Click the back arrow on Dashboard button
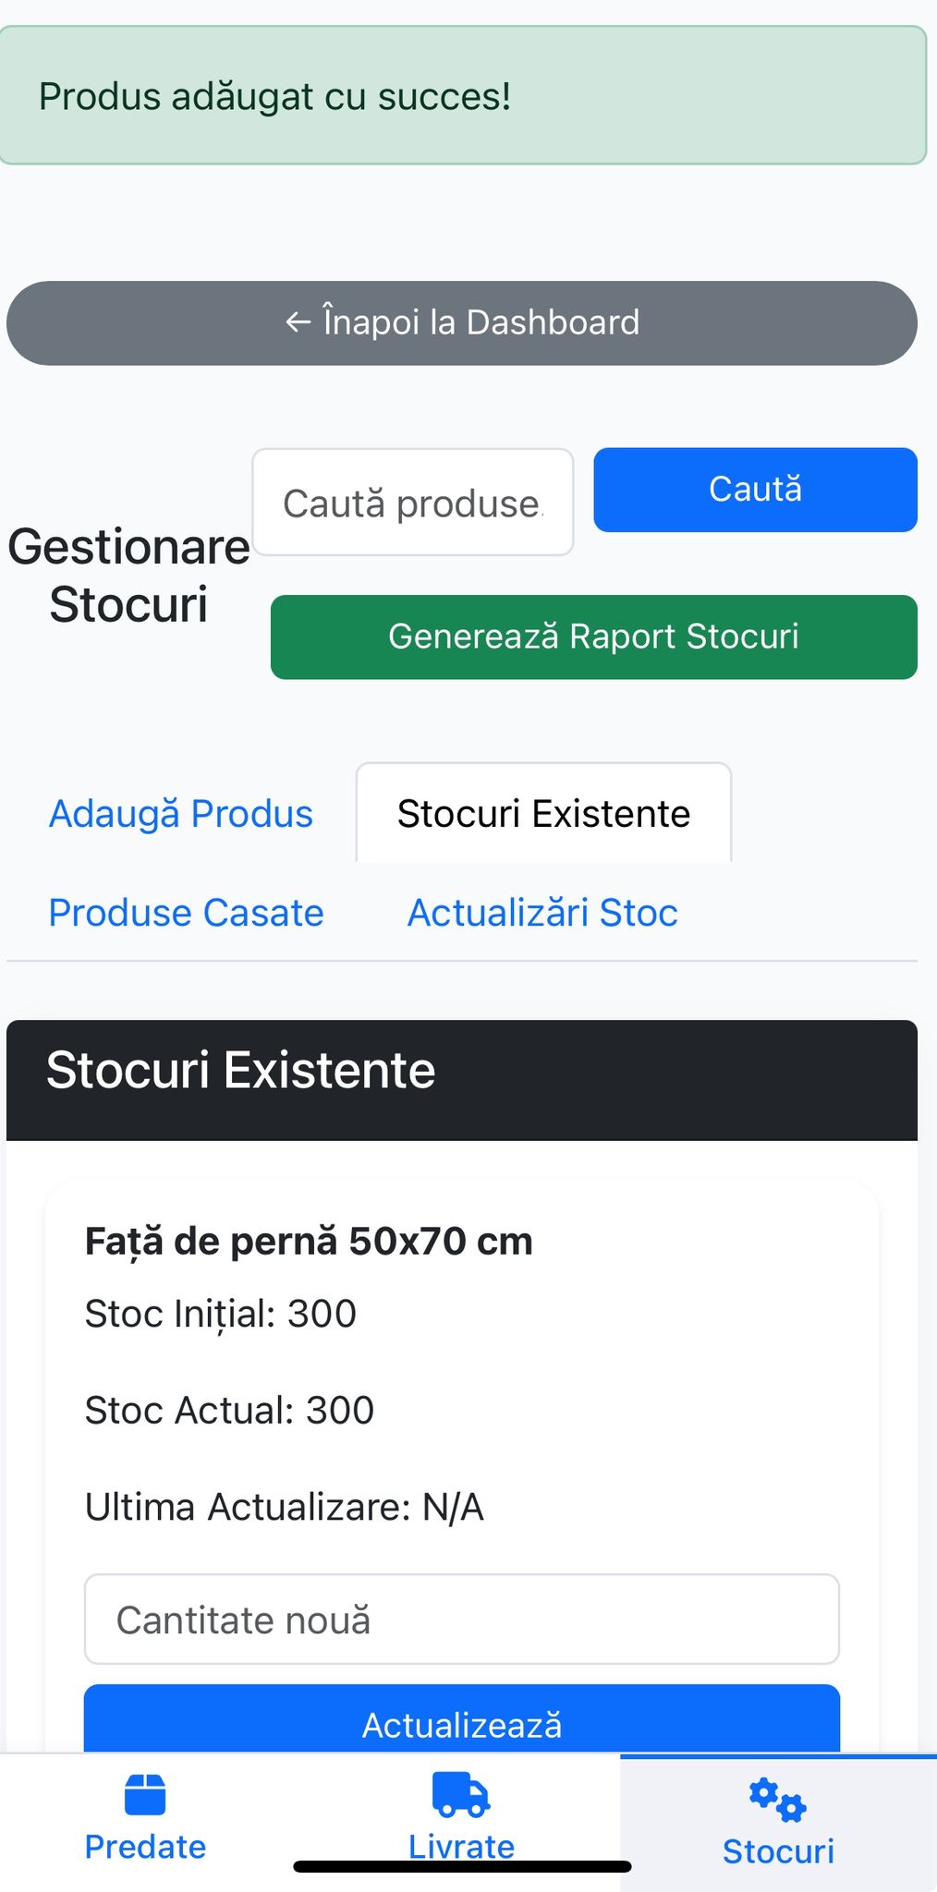Screen dimensions: 937x1892 298,322
